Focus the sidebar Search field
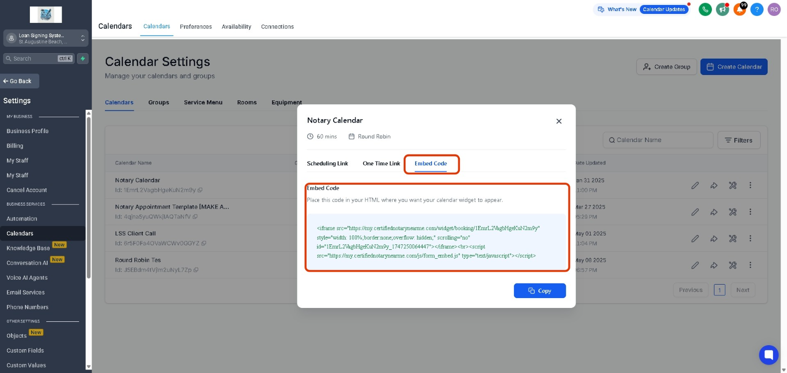 pos(39,59)
